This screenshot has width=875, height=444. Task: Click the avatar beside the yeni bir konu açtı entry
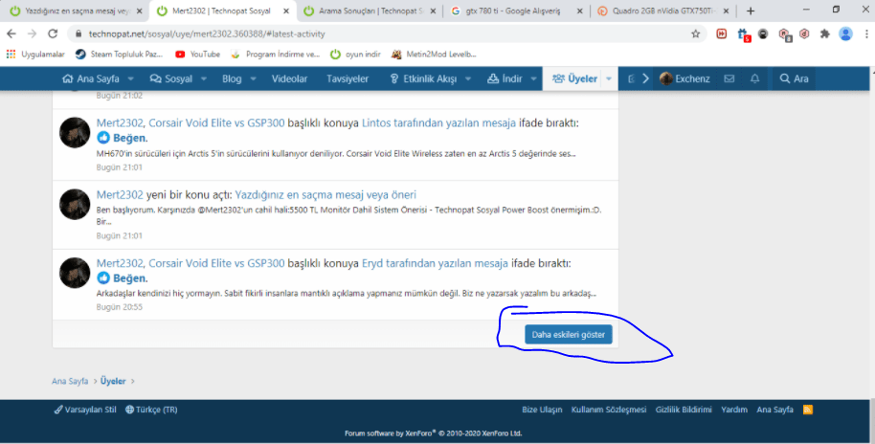click(x=75, y=204)
